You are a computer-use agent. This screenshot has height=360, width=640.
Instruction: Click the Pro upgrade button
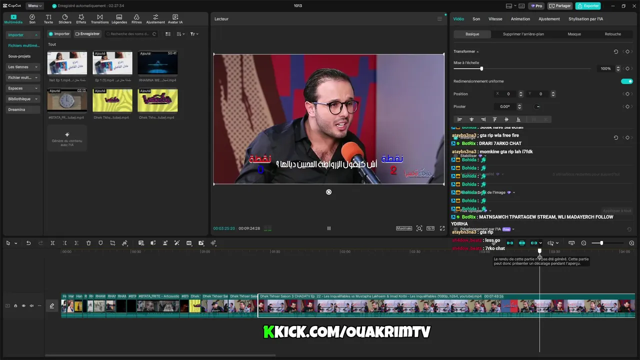pyautogui.click(x=537, y=6)
